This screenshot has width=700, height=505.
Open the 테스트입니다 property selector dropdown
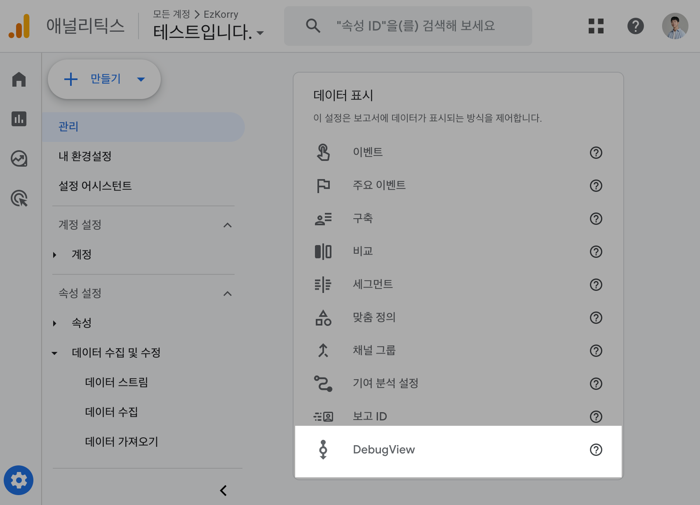(x=260, y=32)
